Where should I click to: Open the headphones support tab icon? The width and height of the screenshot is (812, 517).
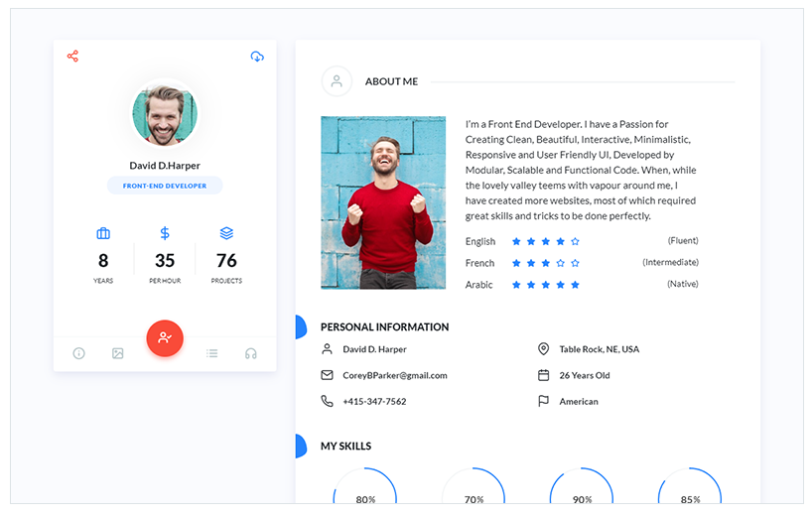(x=250, y=353)
